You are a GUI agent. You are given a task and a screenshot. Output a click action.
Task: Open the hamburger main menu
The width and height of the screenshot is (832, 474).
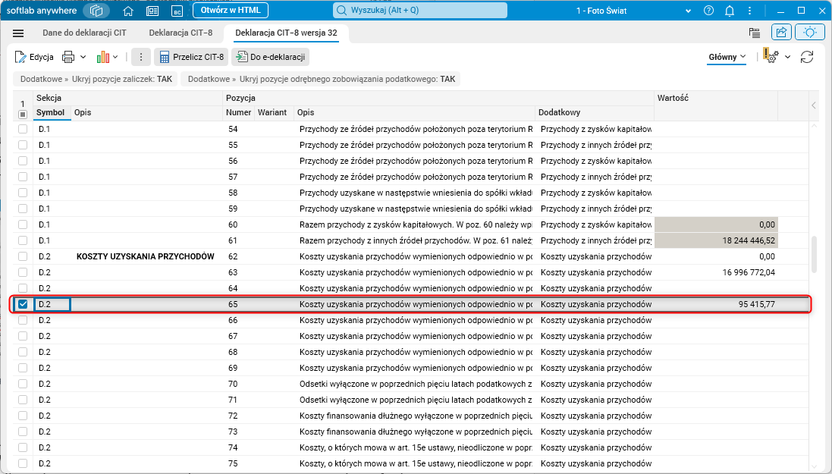(x=18, y=33)
